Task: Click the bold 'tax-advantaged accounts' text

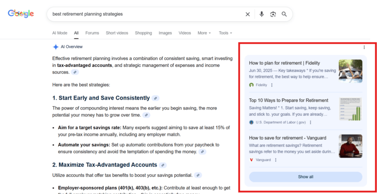Action: [x=84, y=65]
